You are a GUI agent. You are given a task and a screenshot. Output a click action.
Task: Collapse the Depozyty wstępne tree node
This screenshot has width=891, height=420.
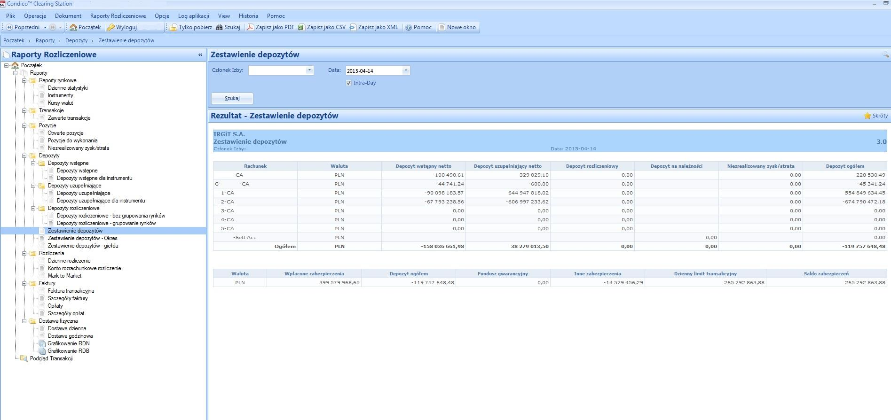33,163
